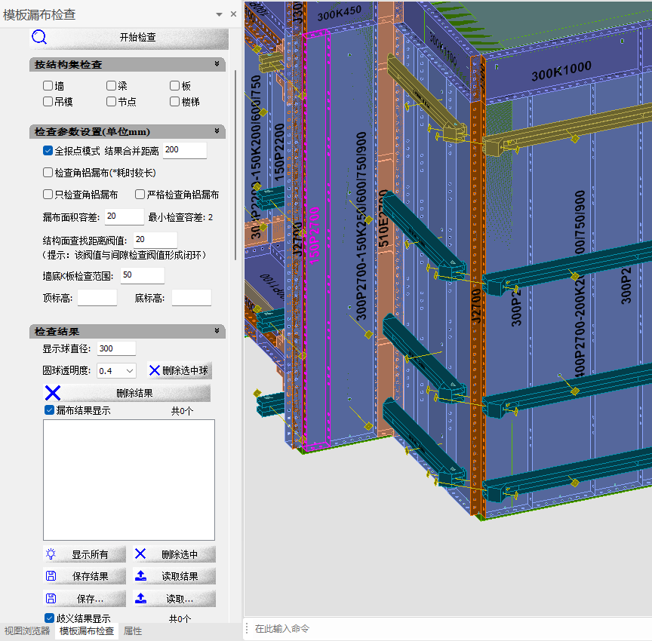Click the 显示所有 button
Viewport: 652px width, 641px height.
pos(85,554)
